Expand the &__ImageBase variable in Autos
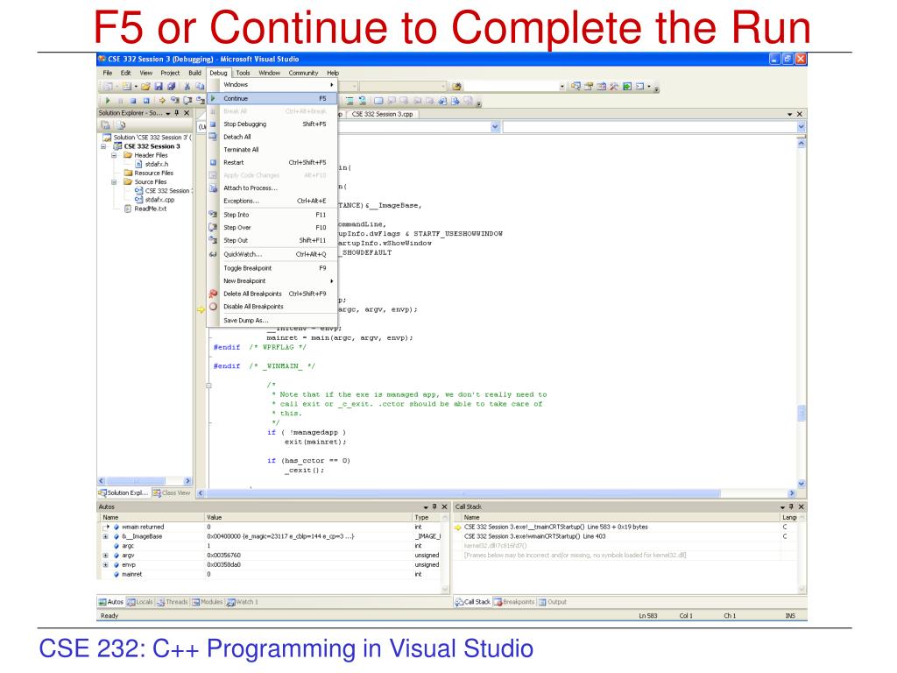The width and height of the screenshot is (897, 673). tap(105, 537)
